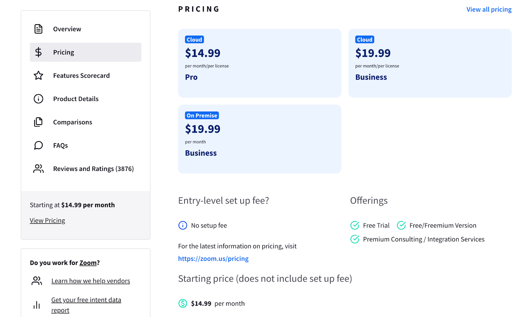Click the dollar sign Pricing icon
The image size is (532, 317).
coord(39,52)
